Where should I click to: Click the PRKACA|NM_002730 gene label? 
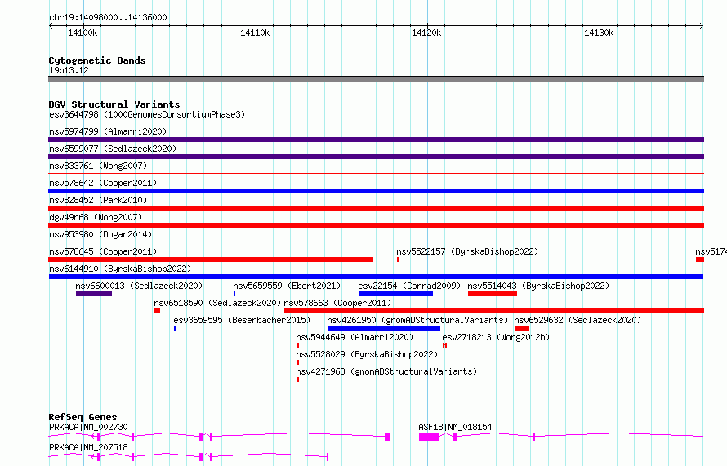88,427
